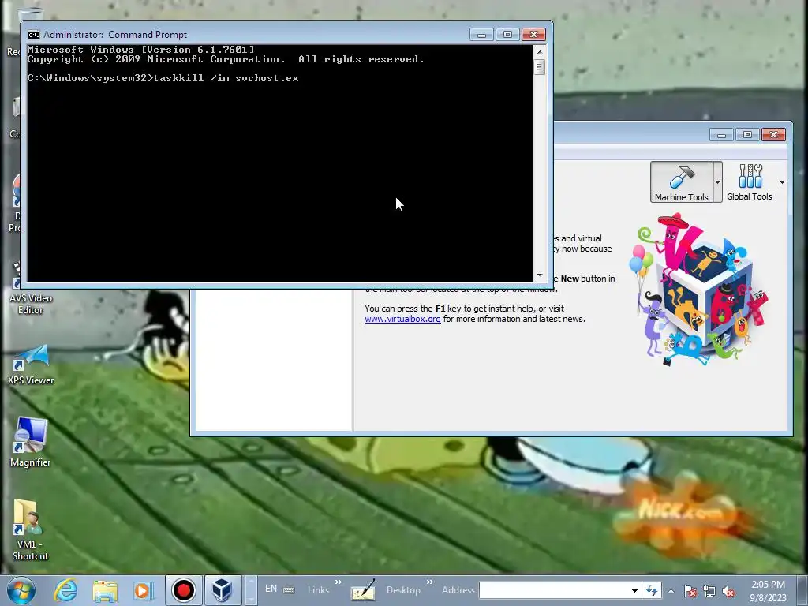Click the Command Prompt scrollbar down arrow
Image resolution: width=808 pixels, height=606 pixels.
540,275
